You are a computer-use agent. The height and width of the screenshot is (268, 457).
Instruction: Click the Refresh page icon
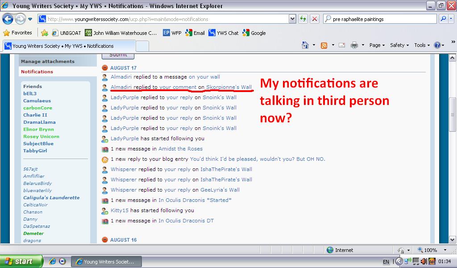(303, 19)
